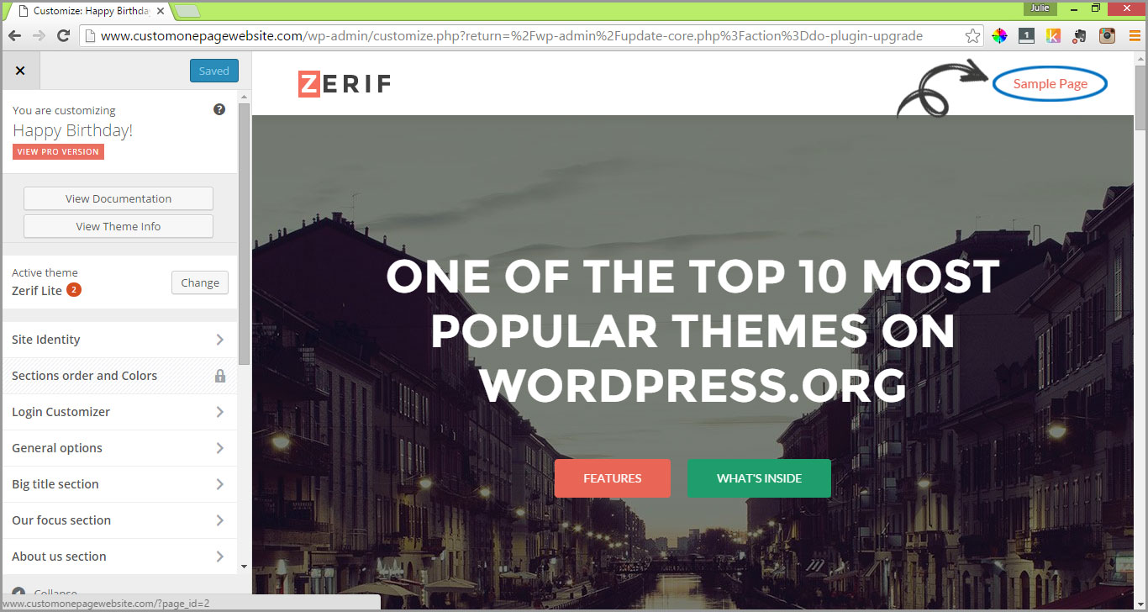
Task: Expand General options
Action: (x=119, y=448)
